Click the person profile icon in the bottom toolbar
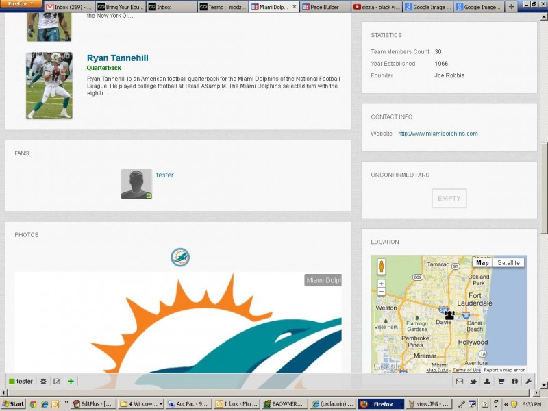 pos(487,382)
